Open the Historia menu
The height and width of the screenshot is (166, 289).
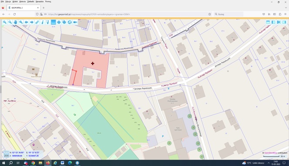[23, 1]
